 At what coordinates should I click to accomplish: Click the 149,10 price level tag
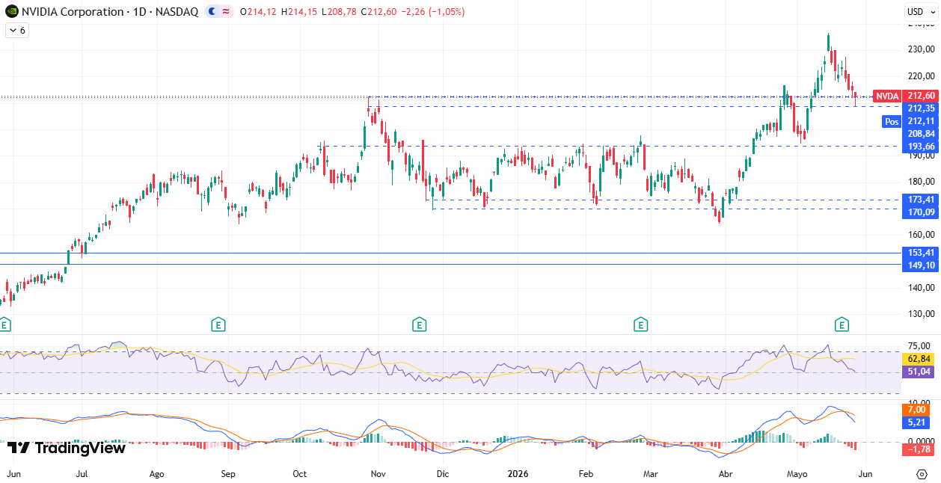(921, 265)
